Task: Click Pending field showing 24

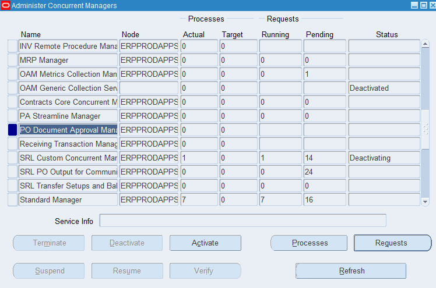Action: 325,172
